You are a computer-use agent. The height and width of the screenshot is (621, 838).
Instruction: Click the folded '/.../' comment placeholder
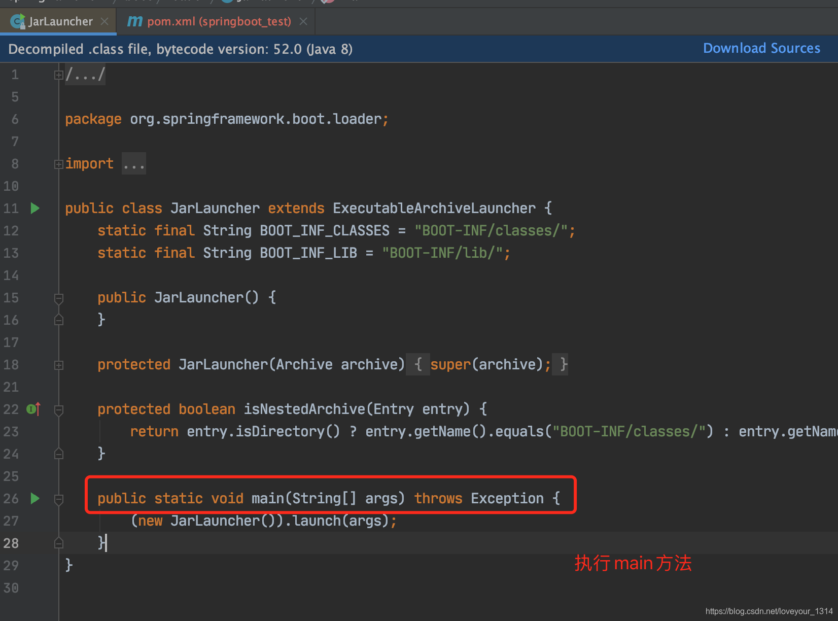point(85,75)
